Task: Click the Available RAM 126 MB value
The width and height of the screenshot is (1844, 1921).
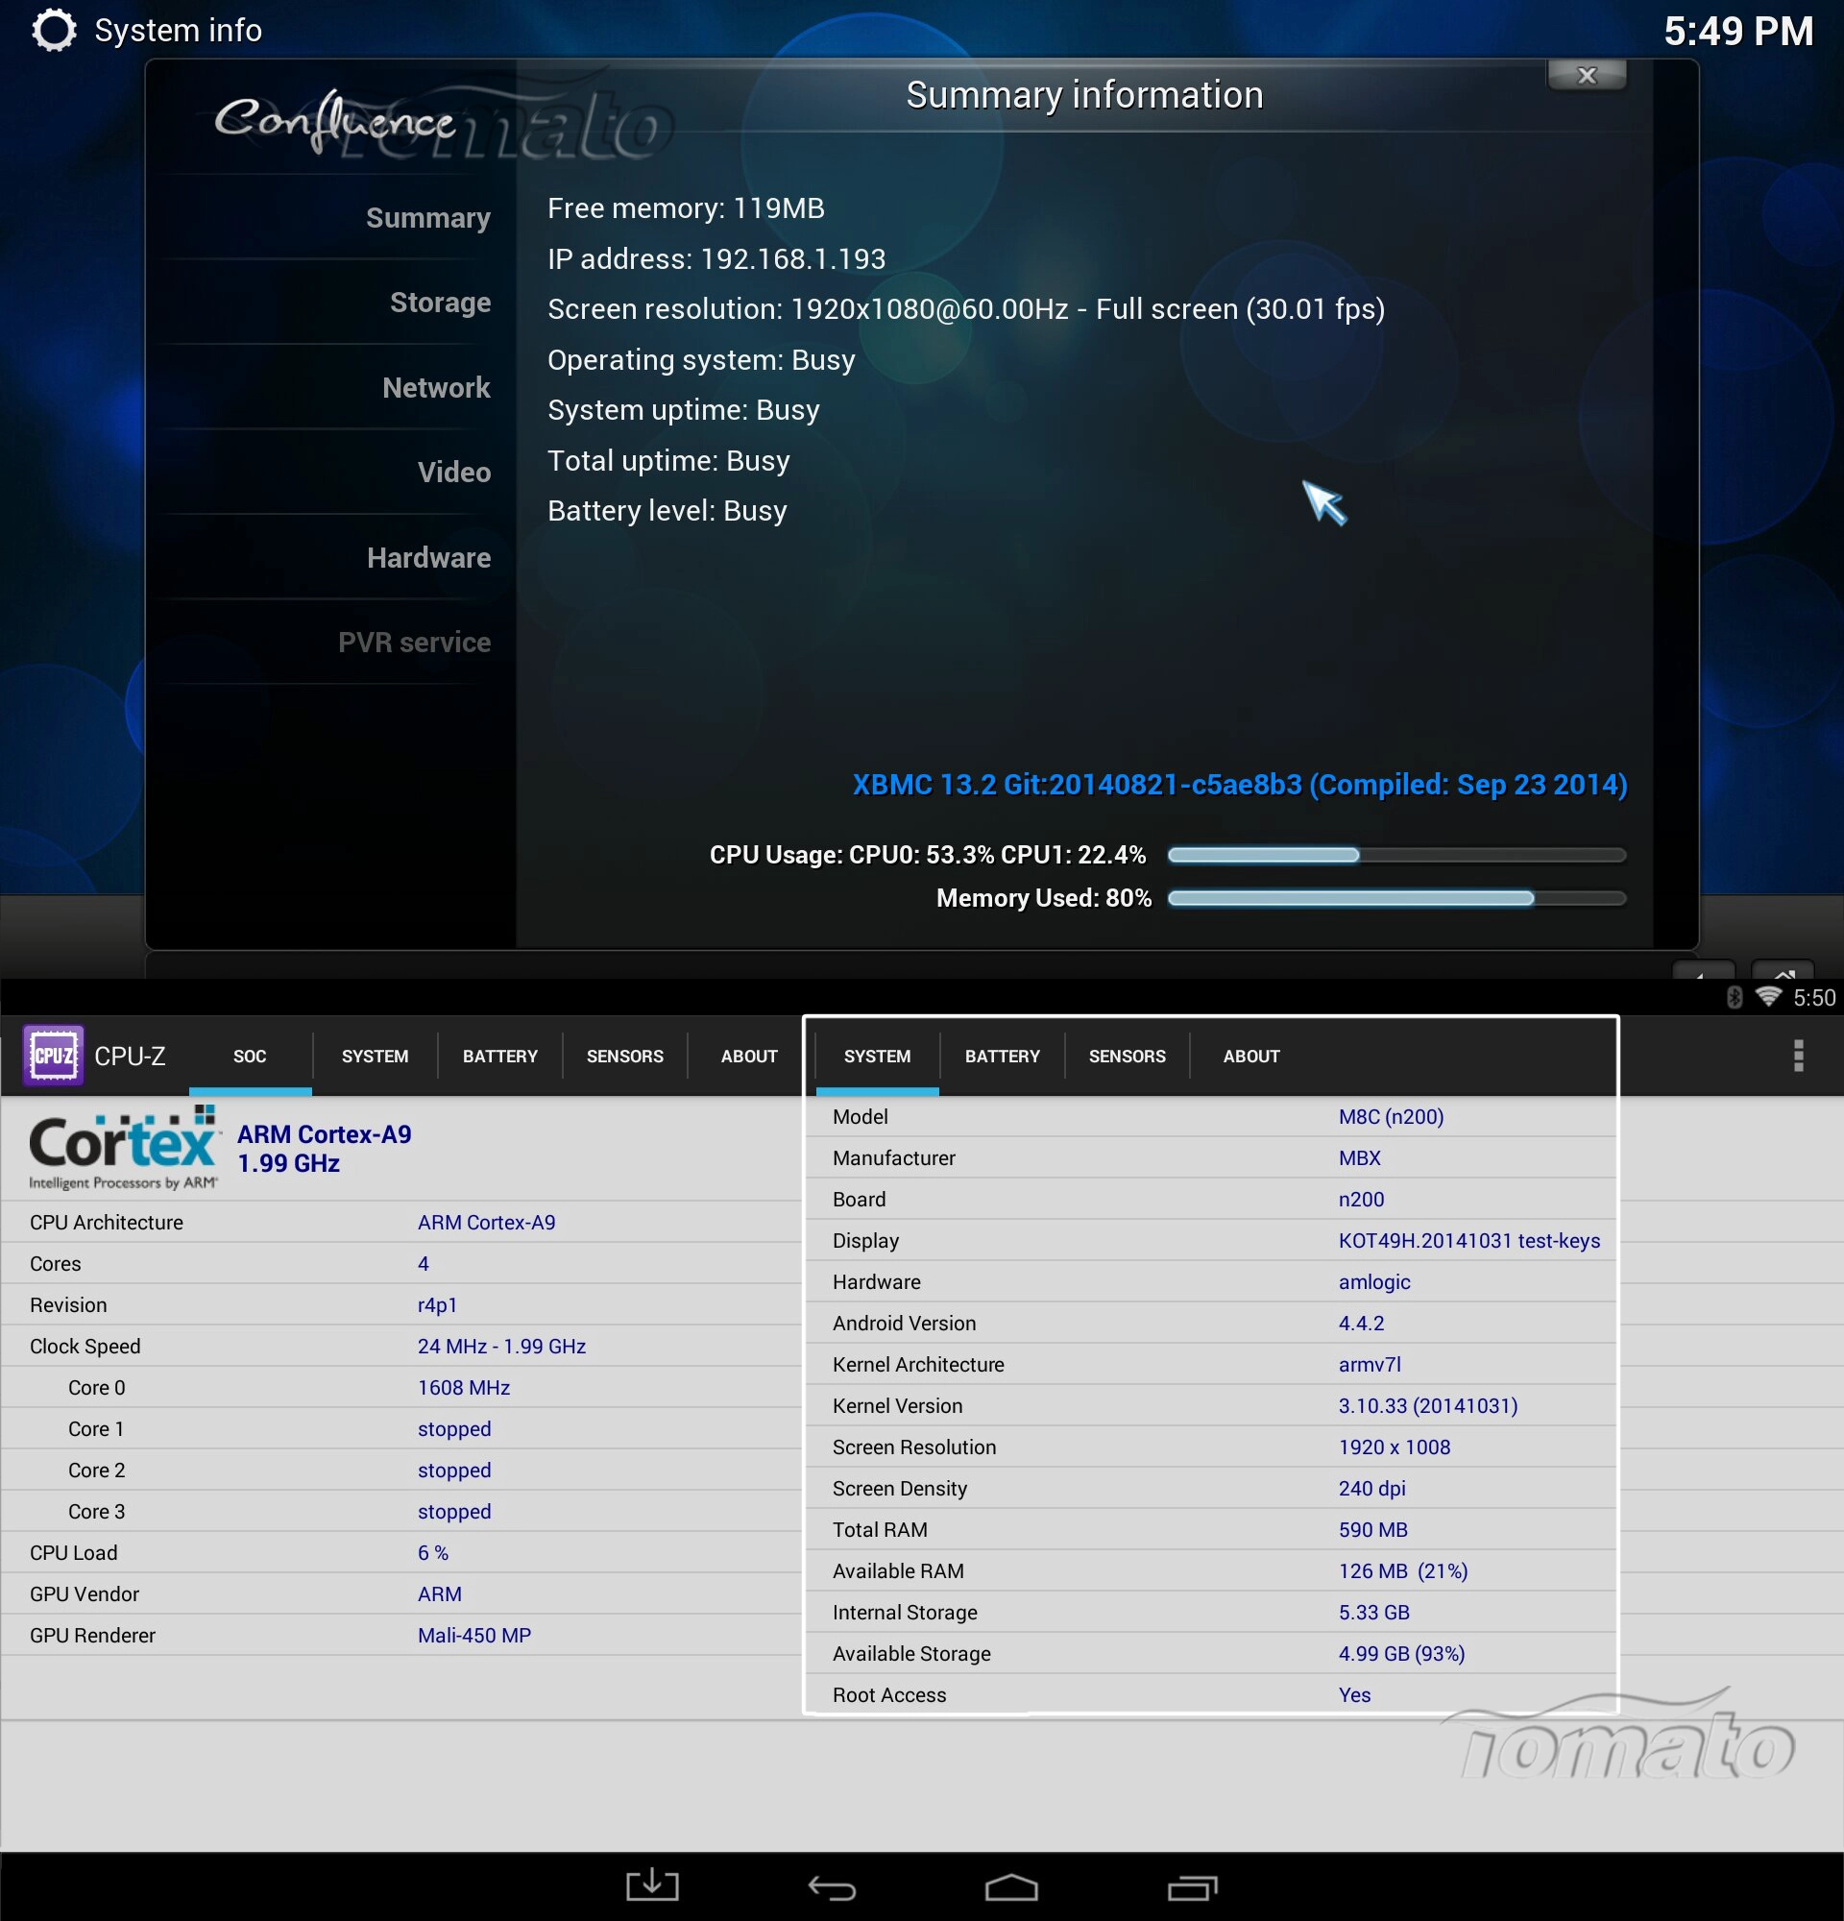Action: [x=1402, y=1571]
